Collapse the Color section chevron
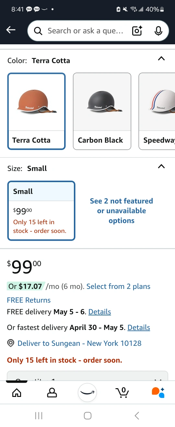The width and height of the screenshot is (175, 427). pos(161,59)
